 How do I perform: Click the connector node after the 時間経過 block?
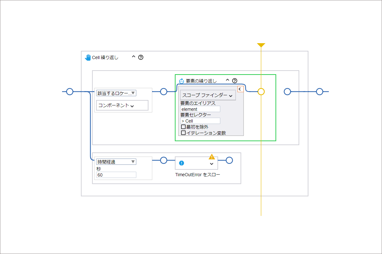[163, 160]
